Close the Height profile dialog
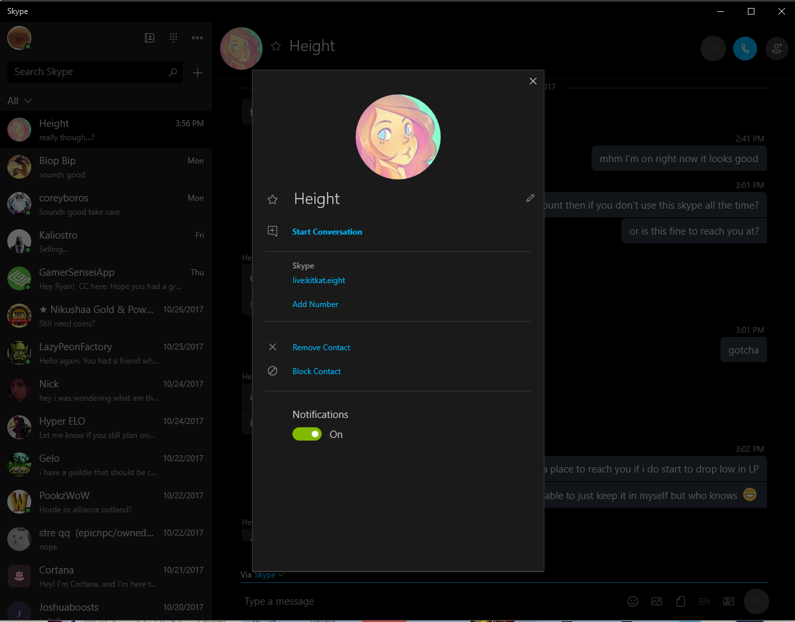 533,81
